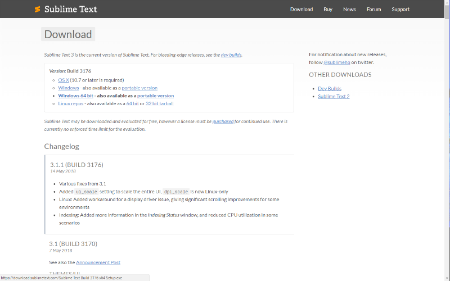Download the Linux 64 bit tarball
This screenshot has width=450, height=281.
tap(132, 103)
